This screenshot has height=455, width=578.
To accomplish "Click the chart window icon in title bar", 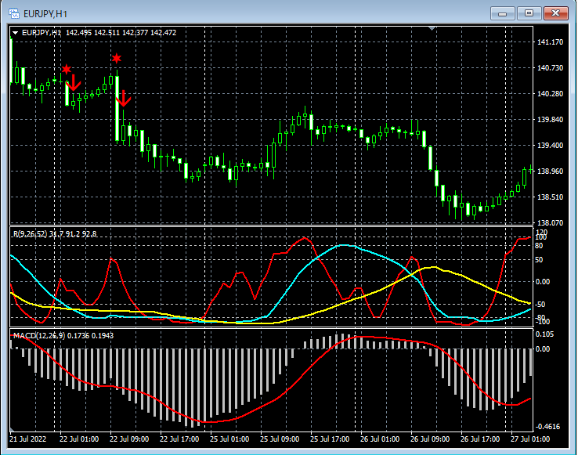I will coord(13,13).
